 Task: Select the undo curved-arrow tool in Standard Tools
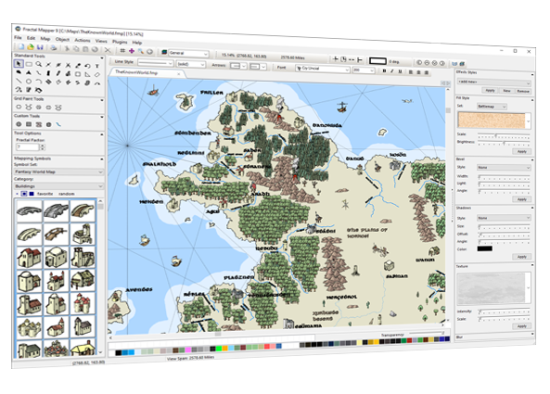coord(88,66)
